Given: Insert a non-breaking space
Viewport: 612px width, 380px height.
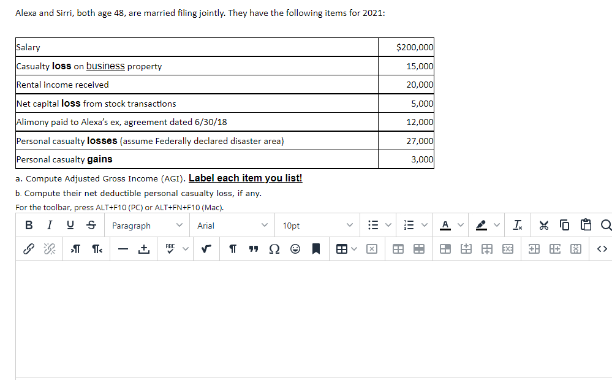Looking at the screenshot, I should [x=143, y=249].
